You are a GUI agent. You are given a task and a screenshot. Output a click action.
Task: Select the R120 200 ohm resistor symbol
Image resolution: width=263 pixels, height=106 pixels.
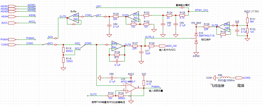pos(116,17)
